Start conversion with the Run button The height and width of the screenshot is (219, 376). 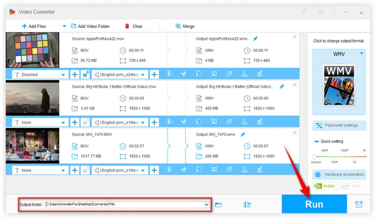pyautogui.click(x=314, y=204)
